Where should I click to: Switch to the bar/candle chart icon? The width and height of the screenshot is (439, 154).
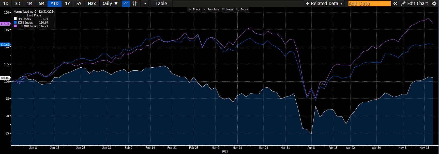134,4
